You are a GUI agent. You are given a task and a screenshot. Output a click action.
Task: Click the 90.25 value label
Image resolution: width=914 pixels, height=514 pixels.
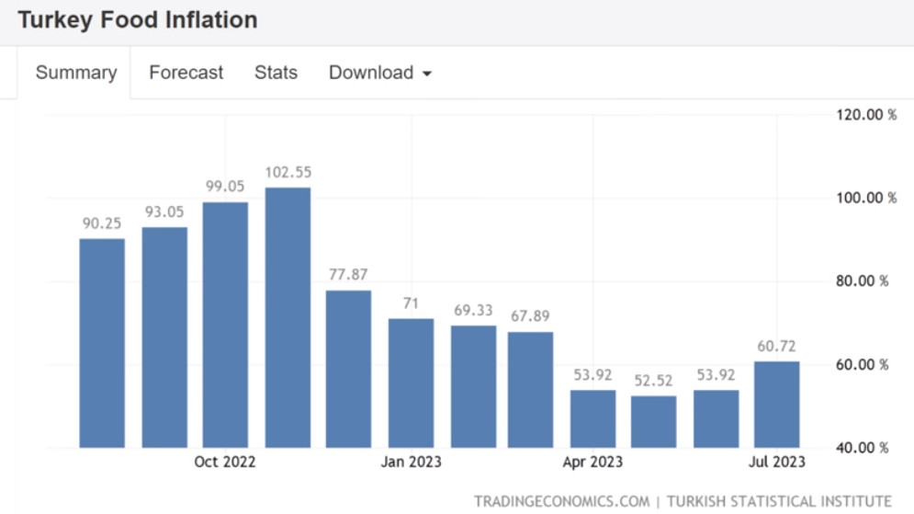pos(102,223)
